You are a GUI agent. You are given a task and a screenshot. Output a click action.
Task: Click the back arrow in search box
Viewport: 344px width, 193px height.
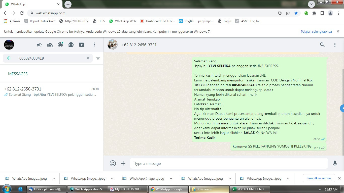9,58
